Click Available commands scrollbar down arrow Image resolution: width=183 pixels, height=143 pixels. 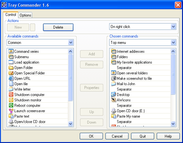point(71,124)
